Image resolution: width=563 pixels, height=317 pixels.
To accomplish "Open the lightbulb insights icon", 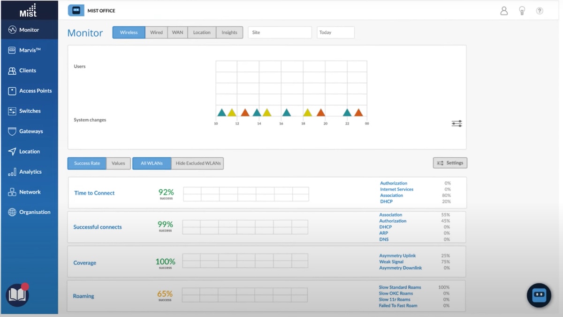I will 522,11.
